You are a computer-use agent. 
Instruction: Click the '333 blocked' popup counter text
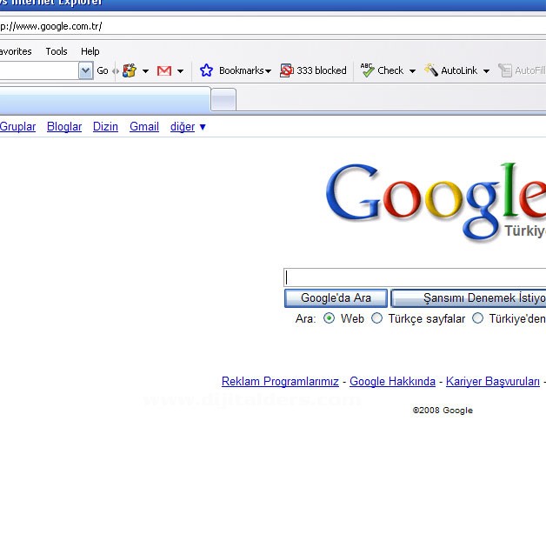point(322,70)
